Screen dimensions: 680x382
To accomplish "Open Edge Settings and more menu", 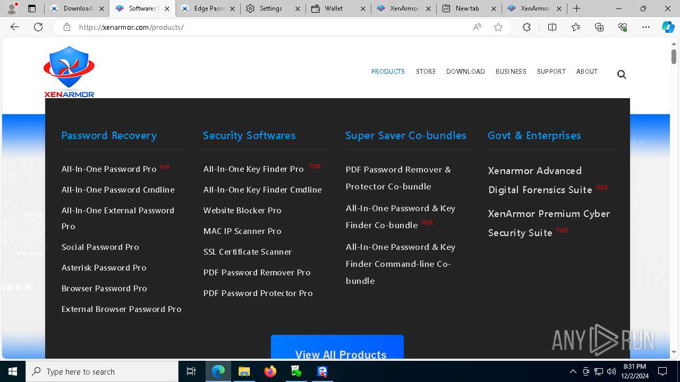I will [x=646, y=27].
